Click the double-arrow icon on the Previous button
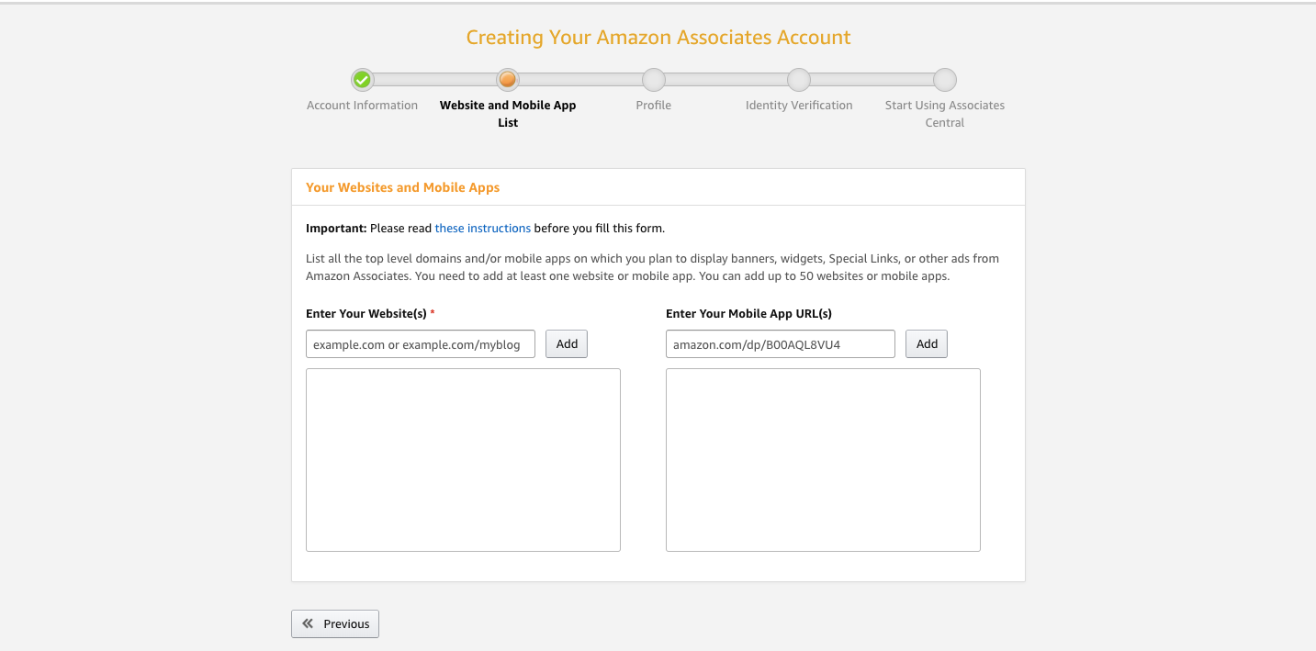 coord(308,623)
